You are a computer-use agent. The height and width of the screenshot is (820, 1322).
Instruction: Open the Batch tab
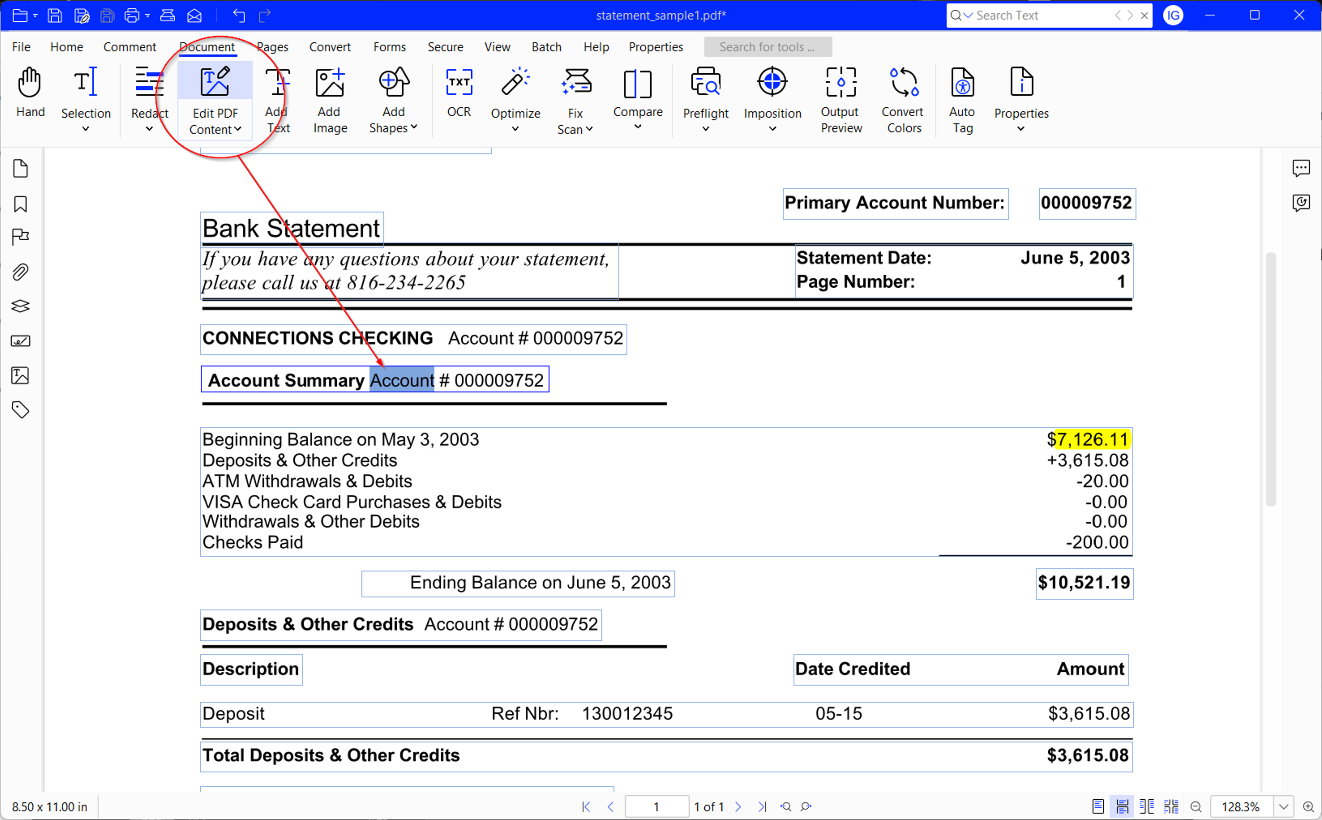pyautogui.click(x=546, y=47)
